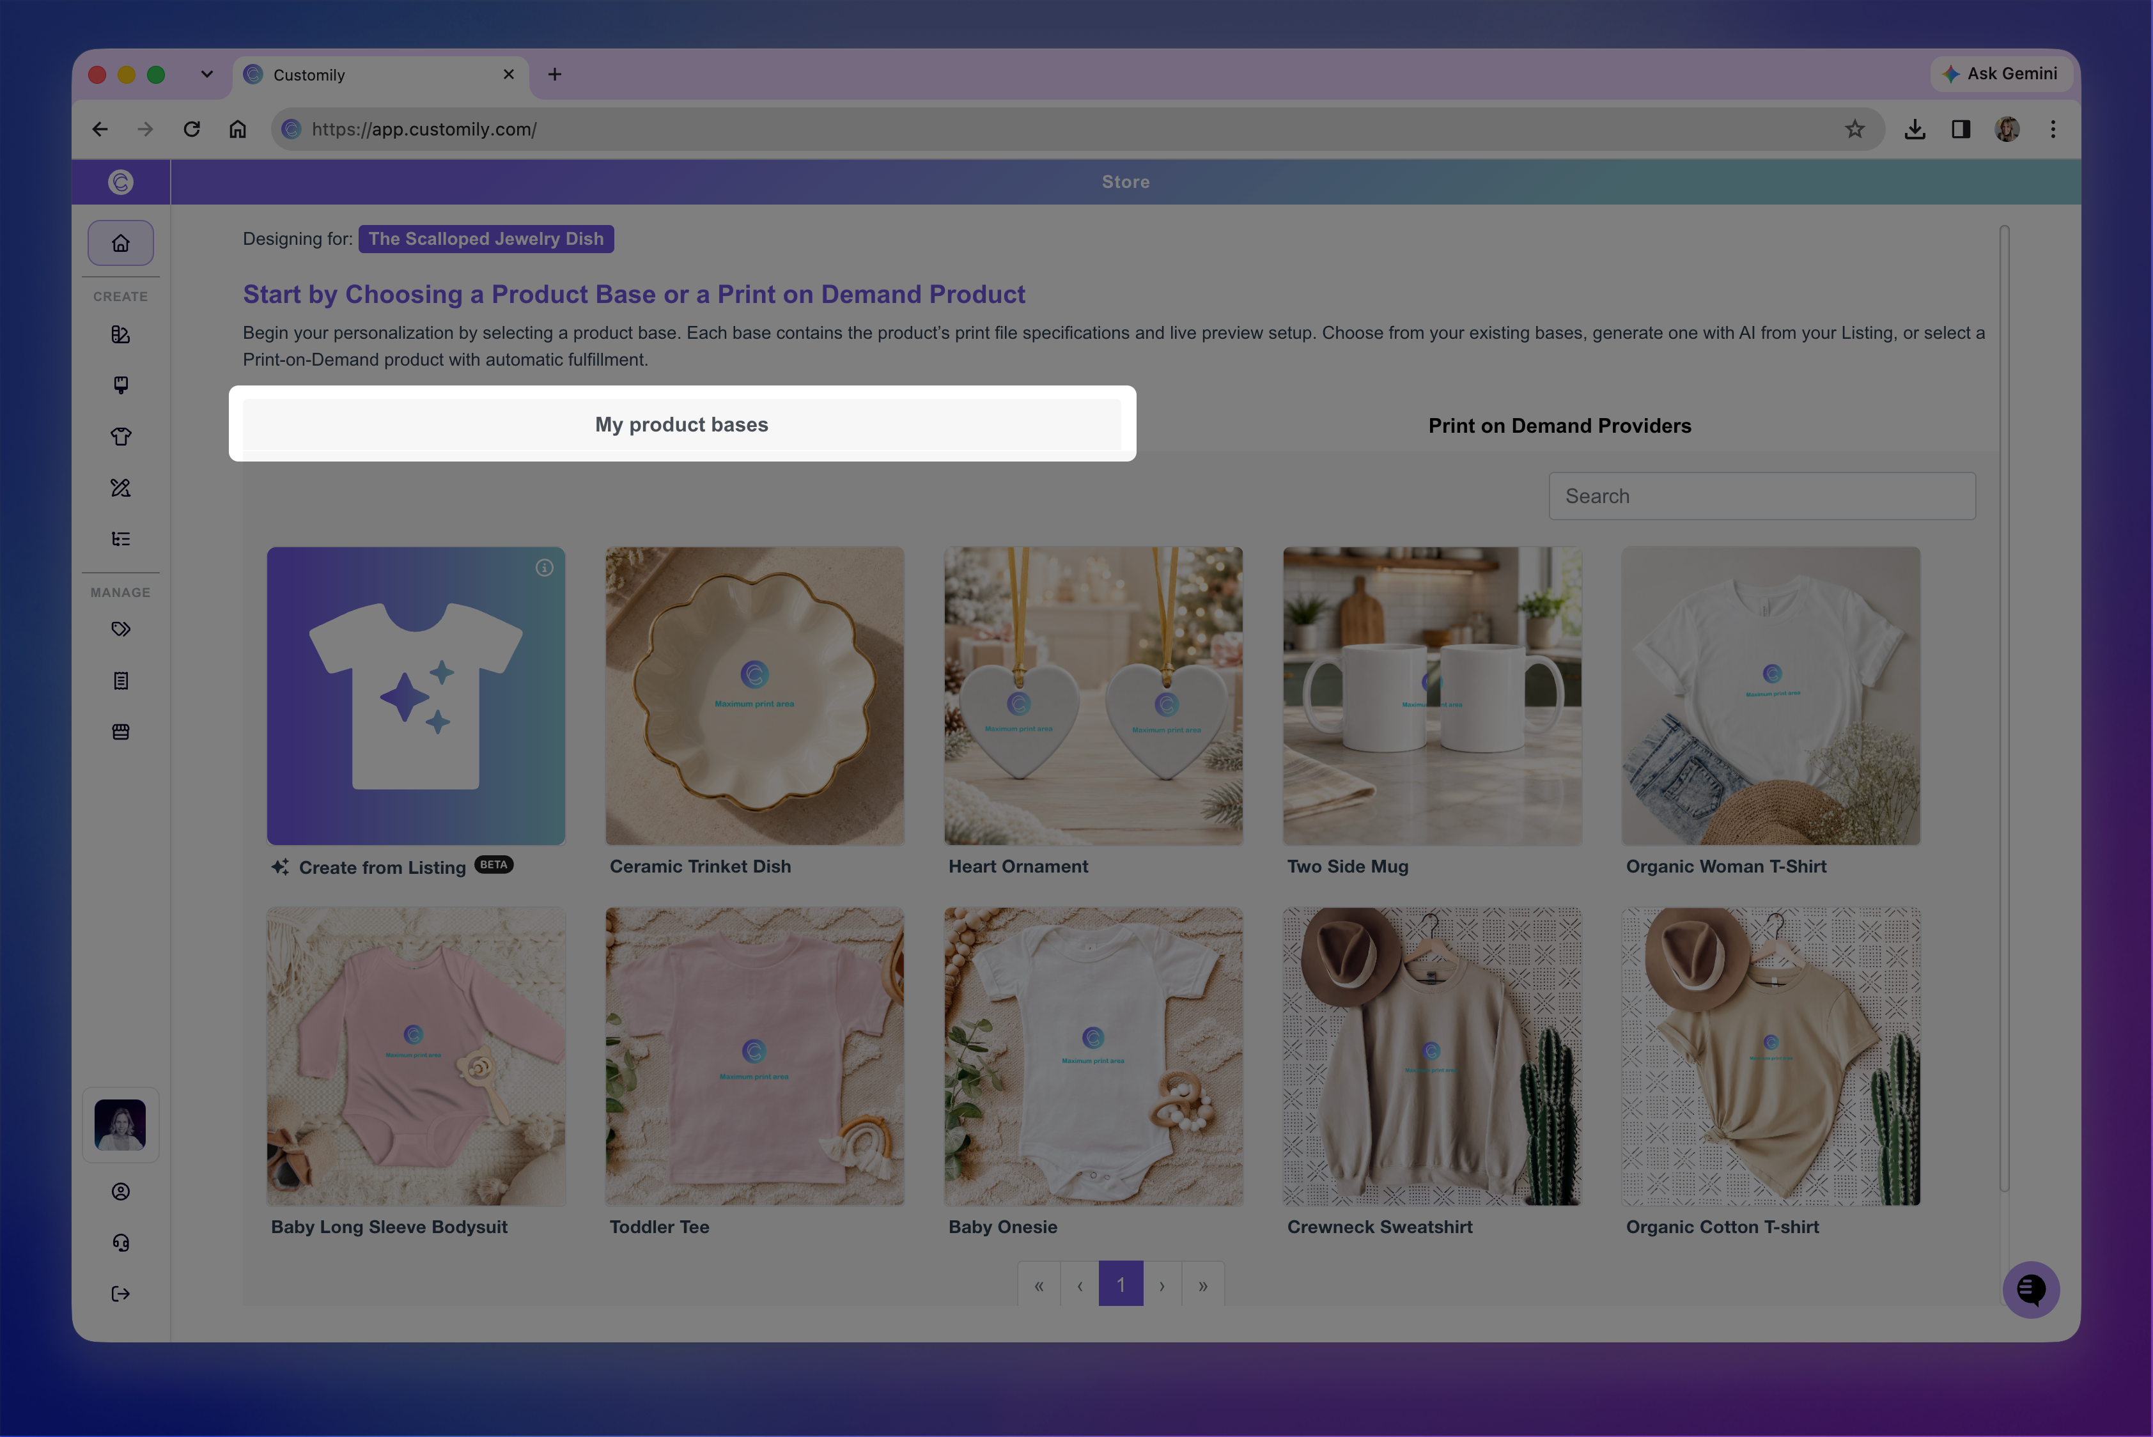
Task: Open the Home icon in sidebar
Action: tap(120, 243)
